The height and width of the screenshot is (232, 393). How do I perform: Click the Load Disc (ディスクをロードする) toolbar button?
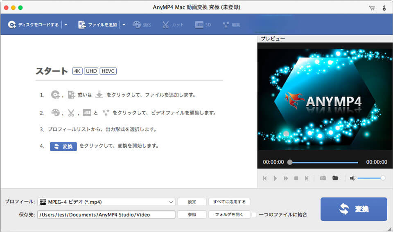coord(33,25)
